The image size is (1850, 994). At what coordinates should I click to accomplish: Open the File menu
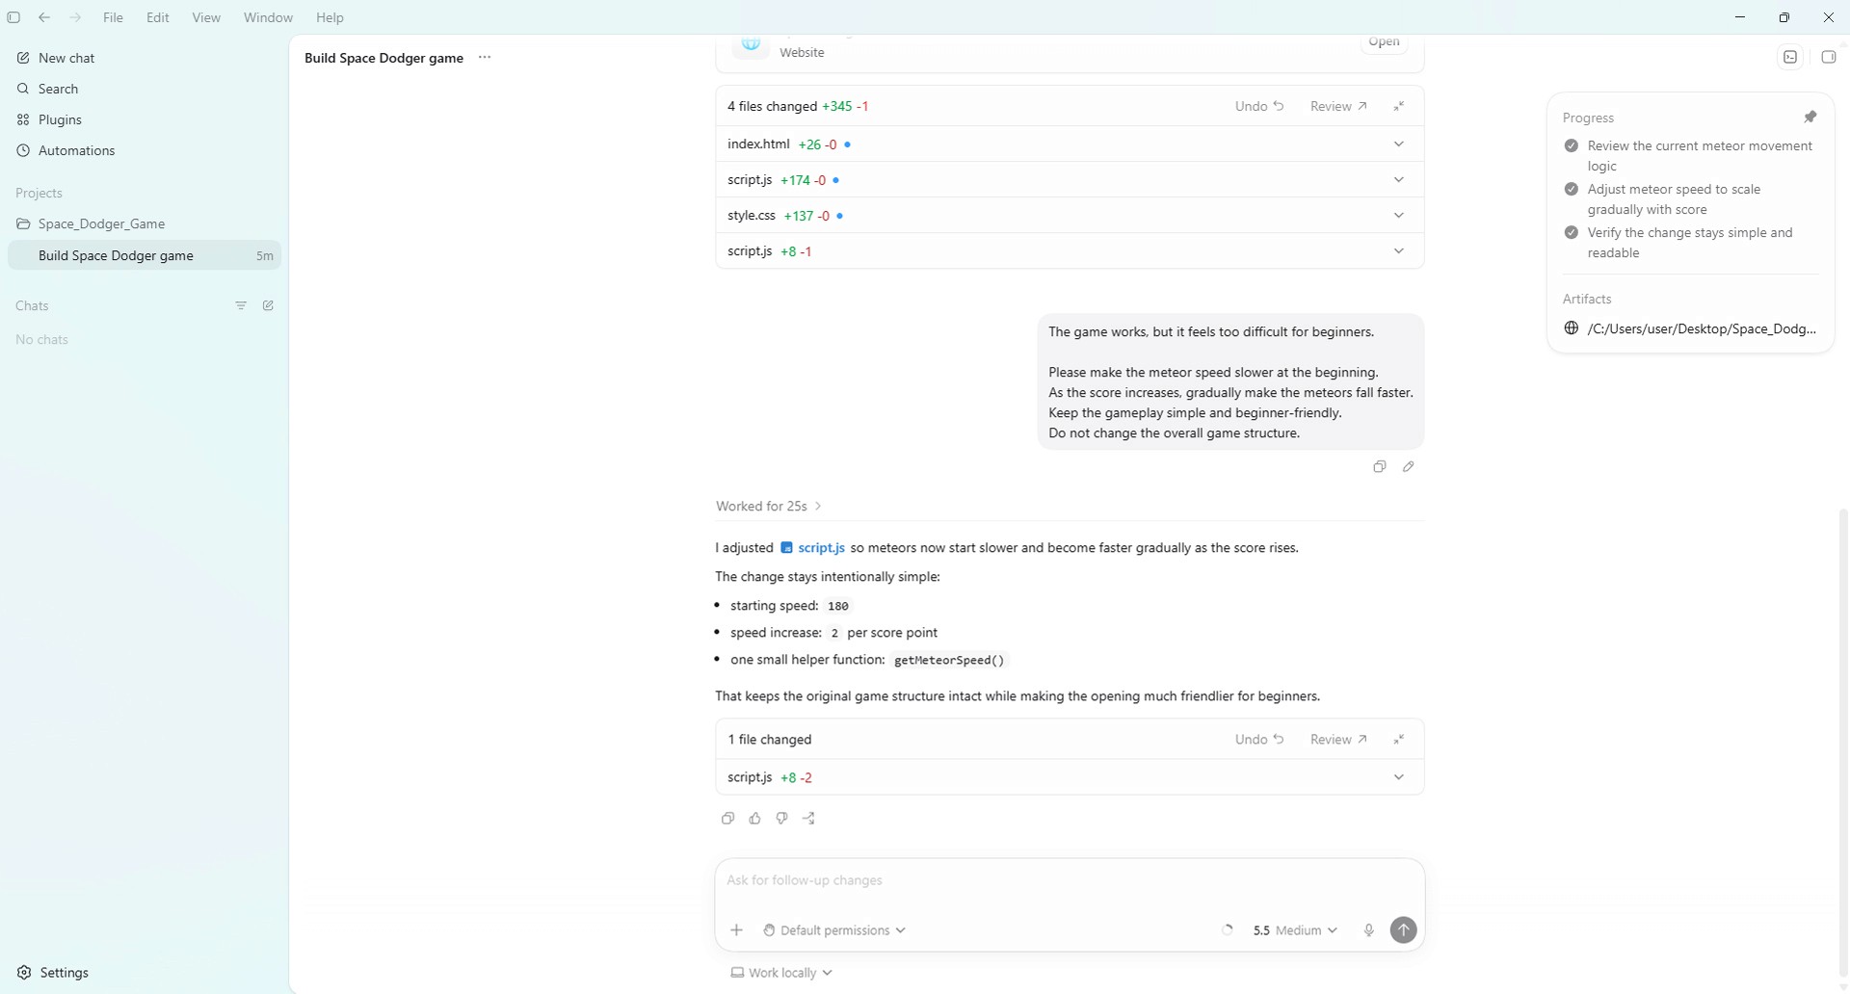tap(113, 17)
